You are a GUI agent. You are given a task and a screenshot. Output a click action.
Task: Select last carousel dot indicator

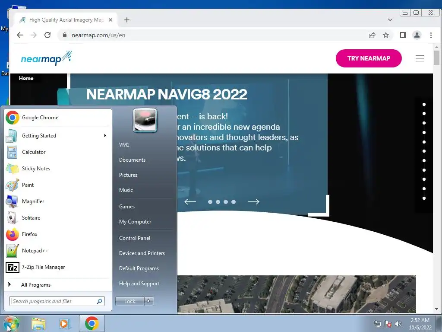pos(234,202)
